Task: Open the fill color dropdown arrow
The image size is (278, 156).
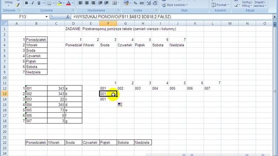Action: 64,3
